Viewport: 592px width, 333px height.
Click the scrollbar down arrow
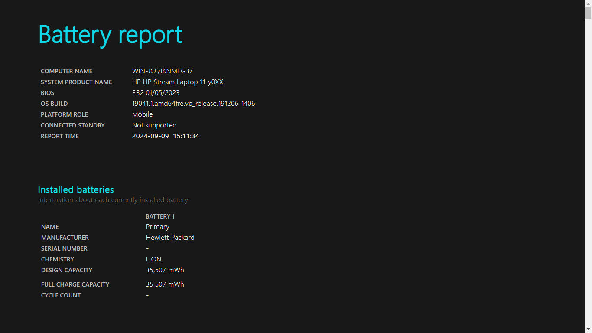pos(588,330)
